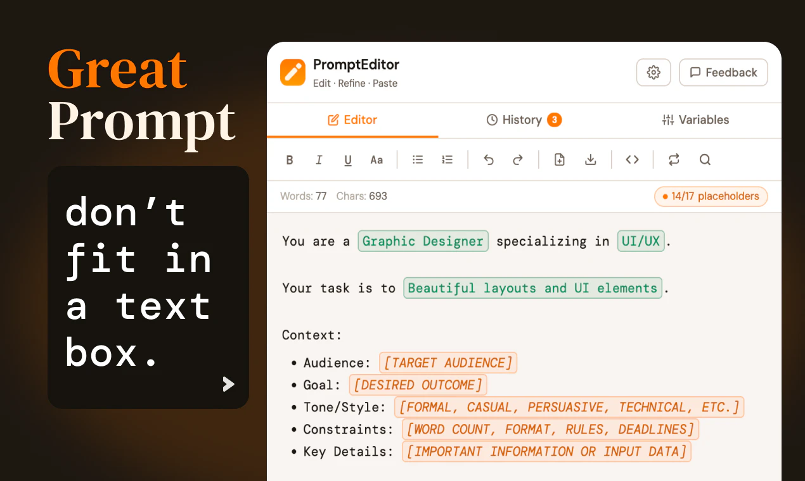Image resolution: width=805 pixels, height=481 pixels.
Task: Click the arrow in the dark text box
Action: pyautogui.click(x=229, y=384)
